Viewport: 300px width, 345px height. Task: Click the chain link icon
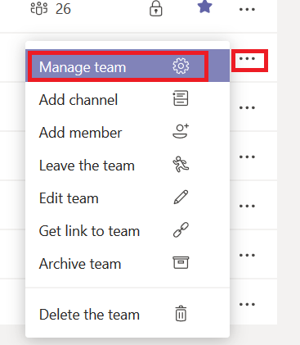pyautogui.click(x=181, y=229)
